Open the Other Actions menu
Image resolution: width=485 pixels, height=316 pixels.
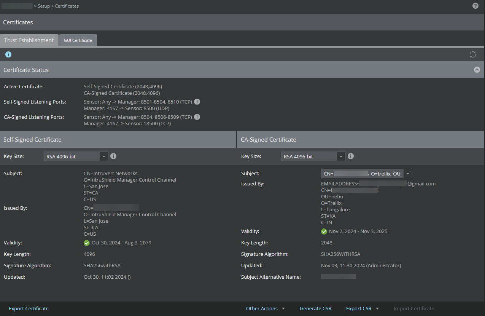point(266,309)
